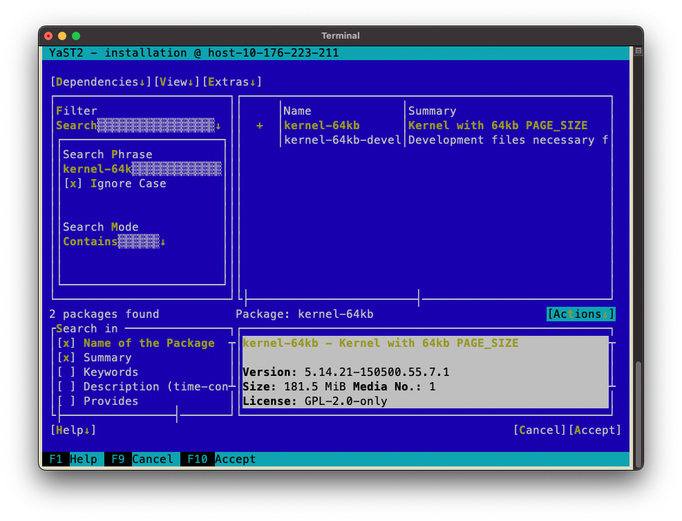This screenshot has width=682, height=521.
Task: Click the Search Phrase input field
Action: (x=142, y=169)
